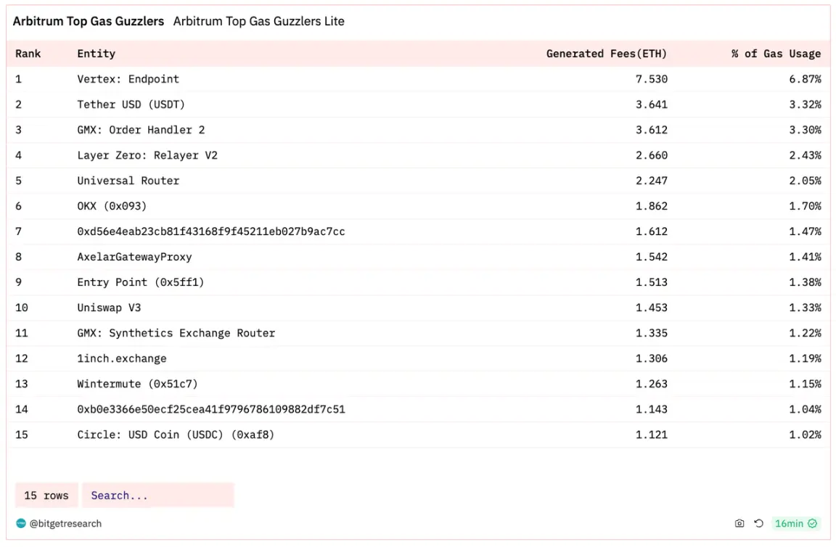Click the bitgetresearch avatar icon
This screenshot has width=836, height=547.
coord(21,523)
